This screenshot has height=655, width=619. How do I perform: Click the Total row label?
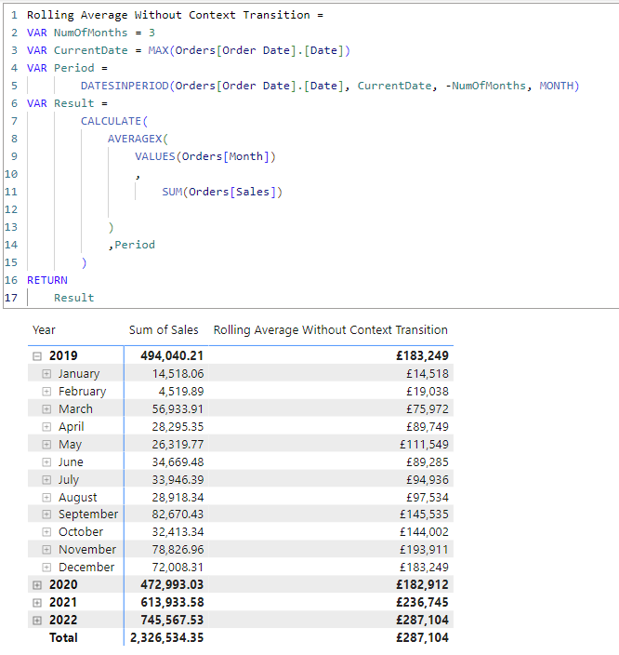[x=63, y=638]
